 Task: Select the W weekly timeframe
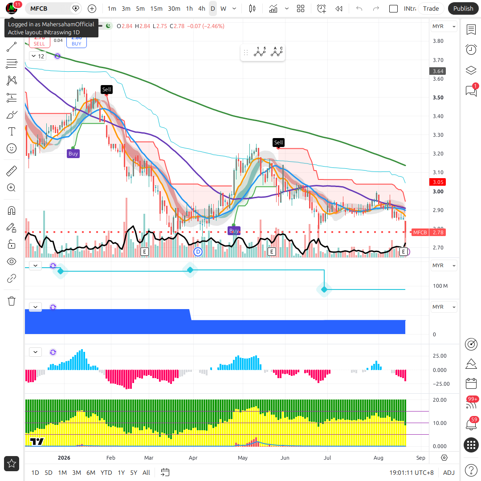[223, 8]
